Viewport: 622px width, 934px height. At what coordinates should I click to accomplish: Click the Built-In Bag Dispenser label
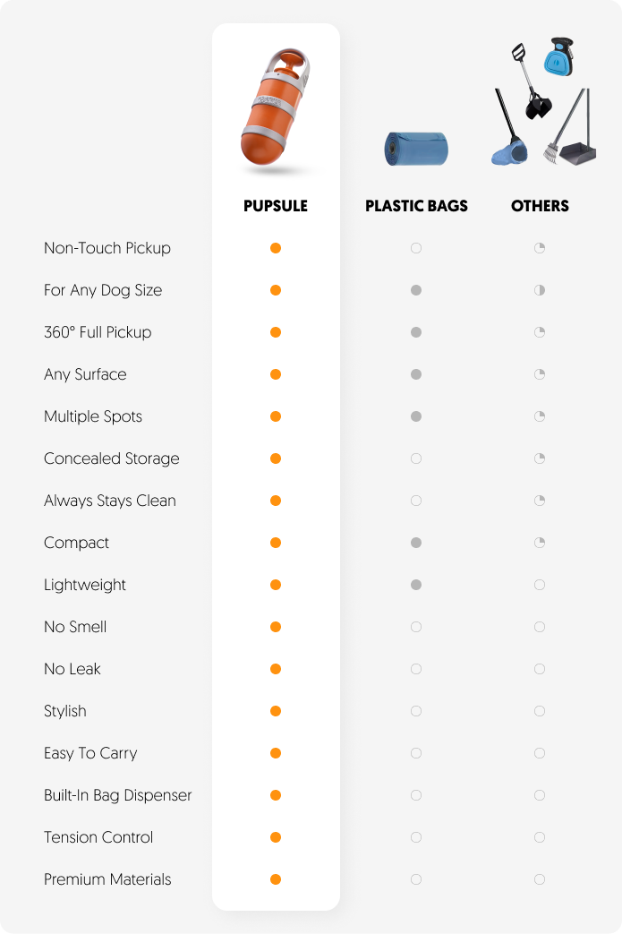(118, 796)
